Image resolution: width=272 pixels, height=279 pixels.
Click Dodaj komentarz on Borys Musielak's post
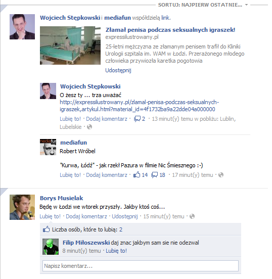point(86,216)
